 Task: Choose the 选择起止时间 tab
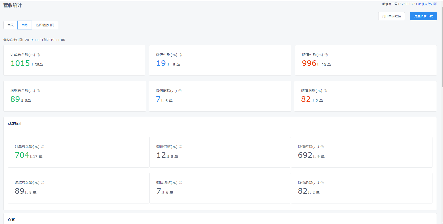(45, 25)
